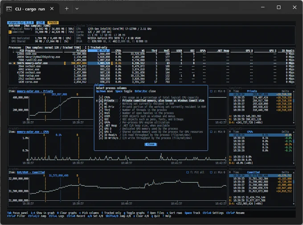Screen dimensions: 303x225
Task: Open 'memory-eater.exe - Private' graph item link
Action: [x=35, y=91]
